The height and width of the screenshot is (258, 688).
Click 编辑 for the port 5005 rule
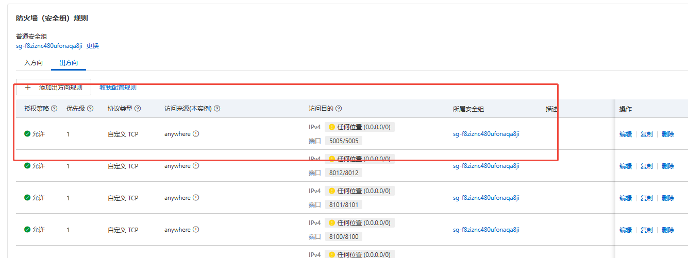626,134
